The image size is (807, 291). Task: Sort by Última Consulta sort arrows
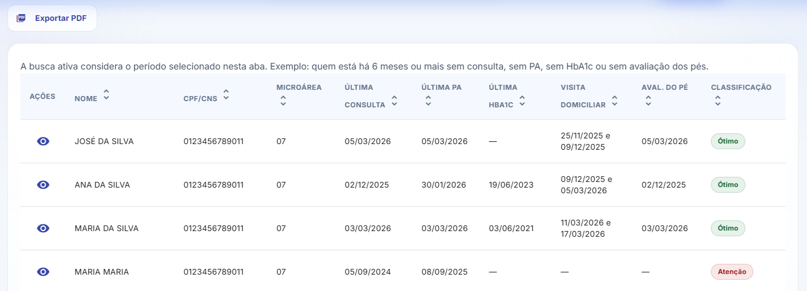[x=394, y=102]
